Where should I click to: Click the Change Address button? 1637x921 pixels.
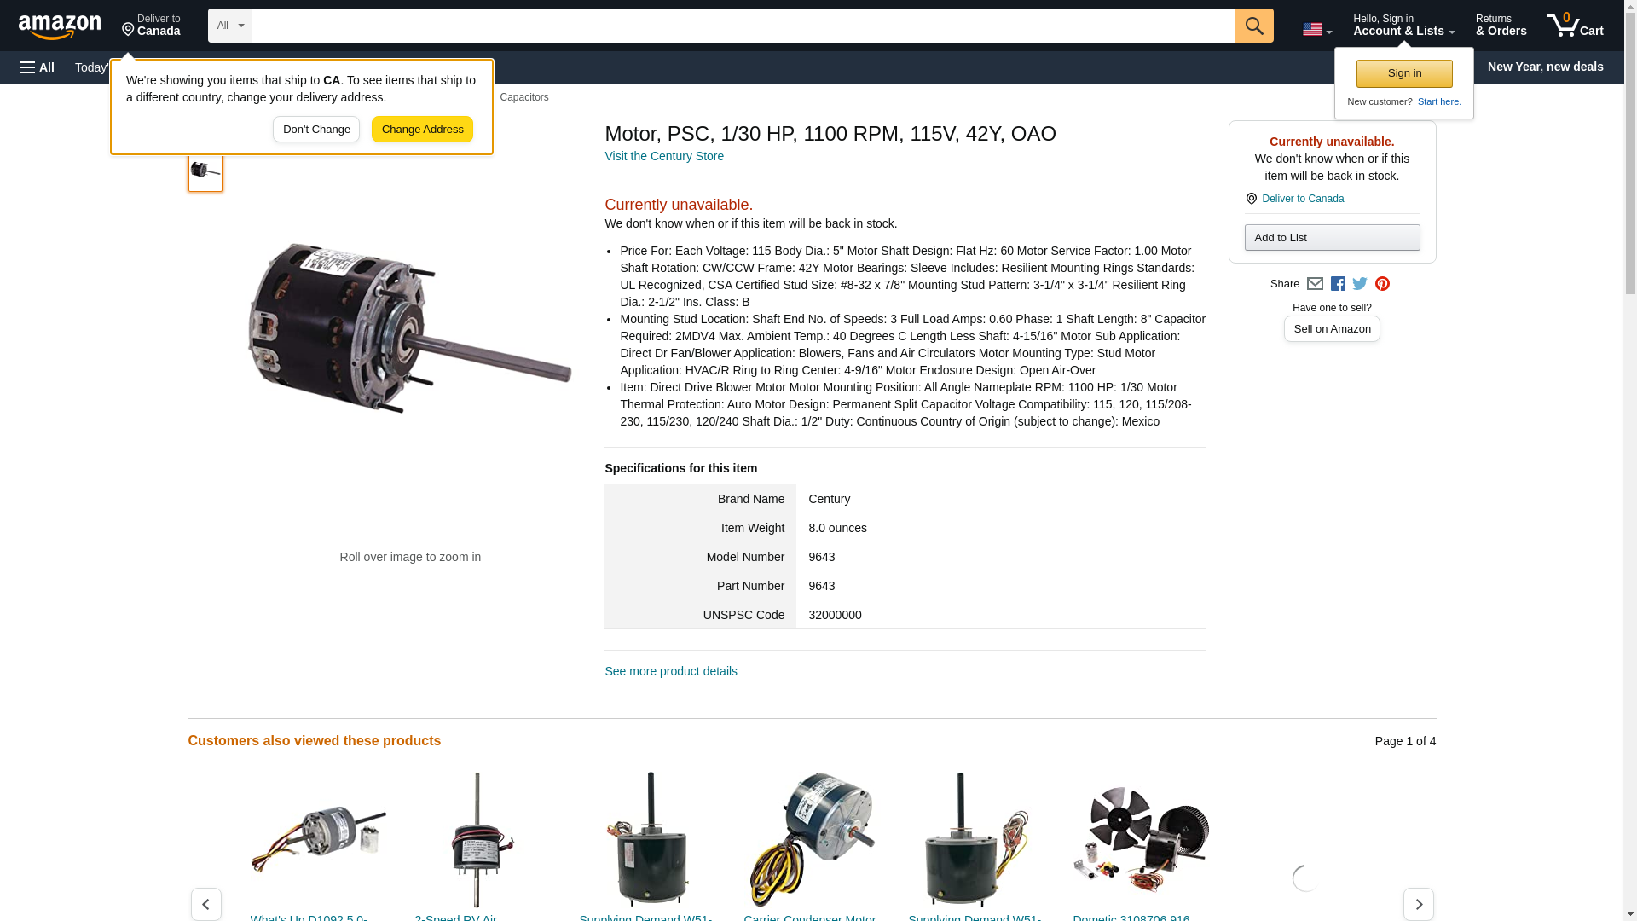click(422, 130)
